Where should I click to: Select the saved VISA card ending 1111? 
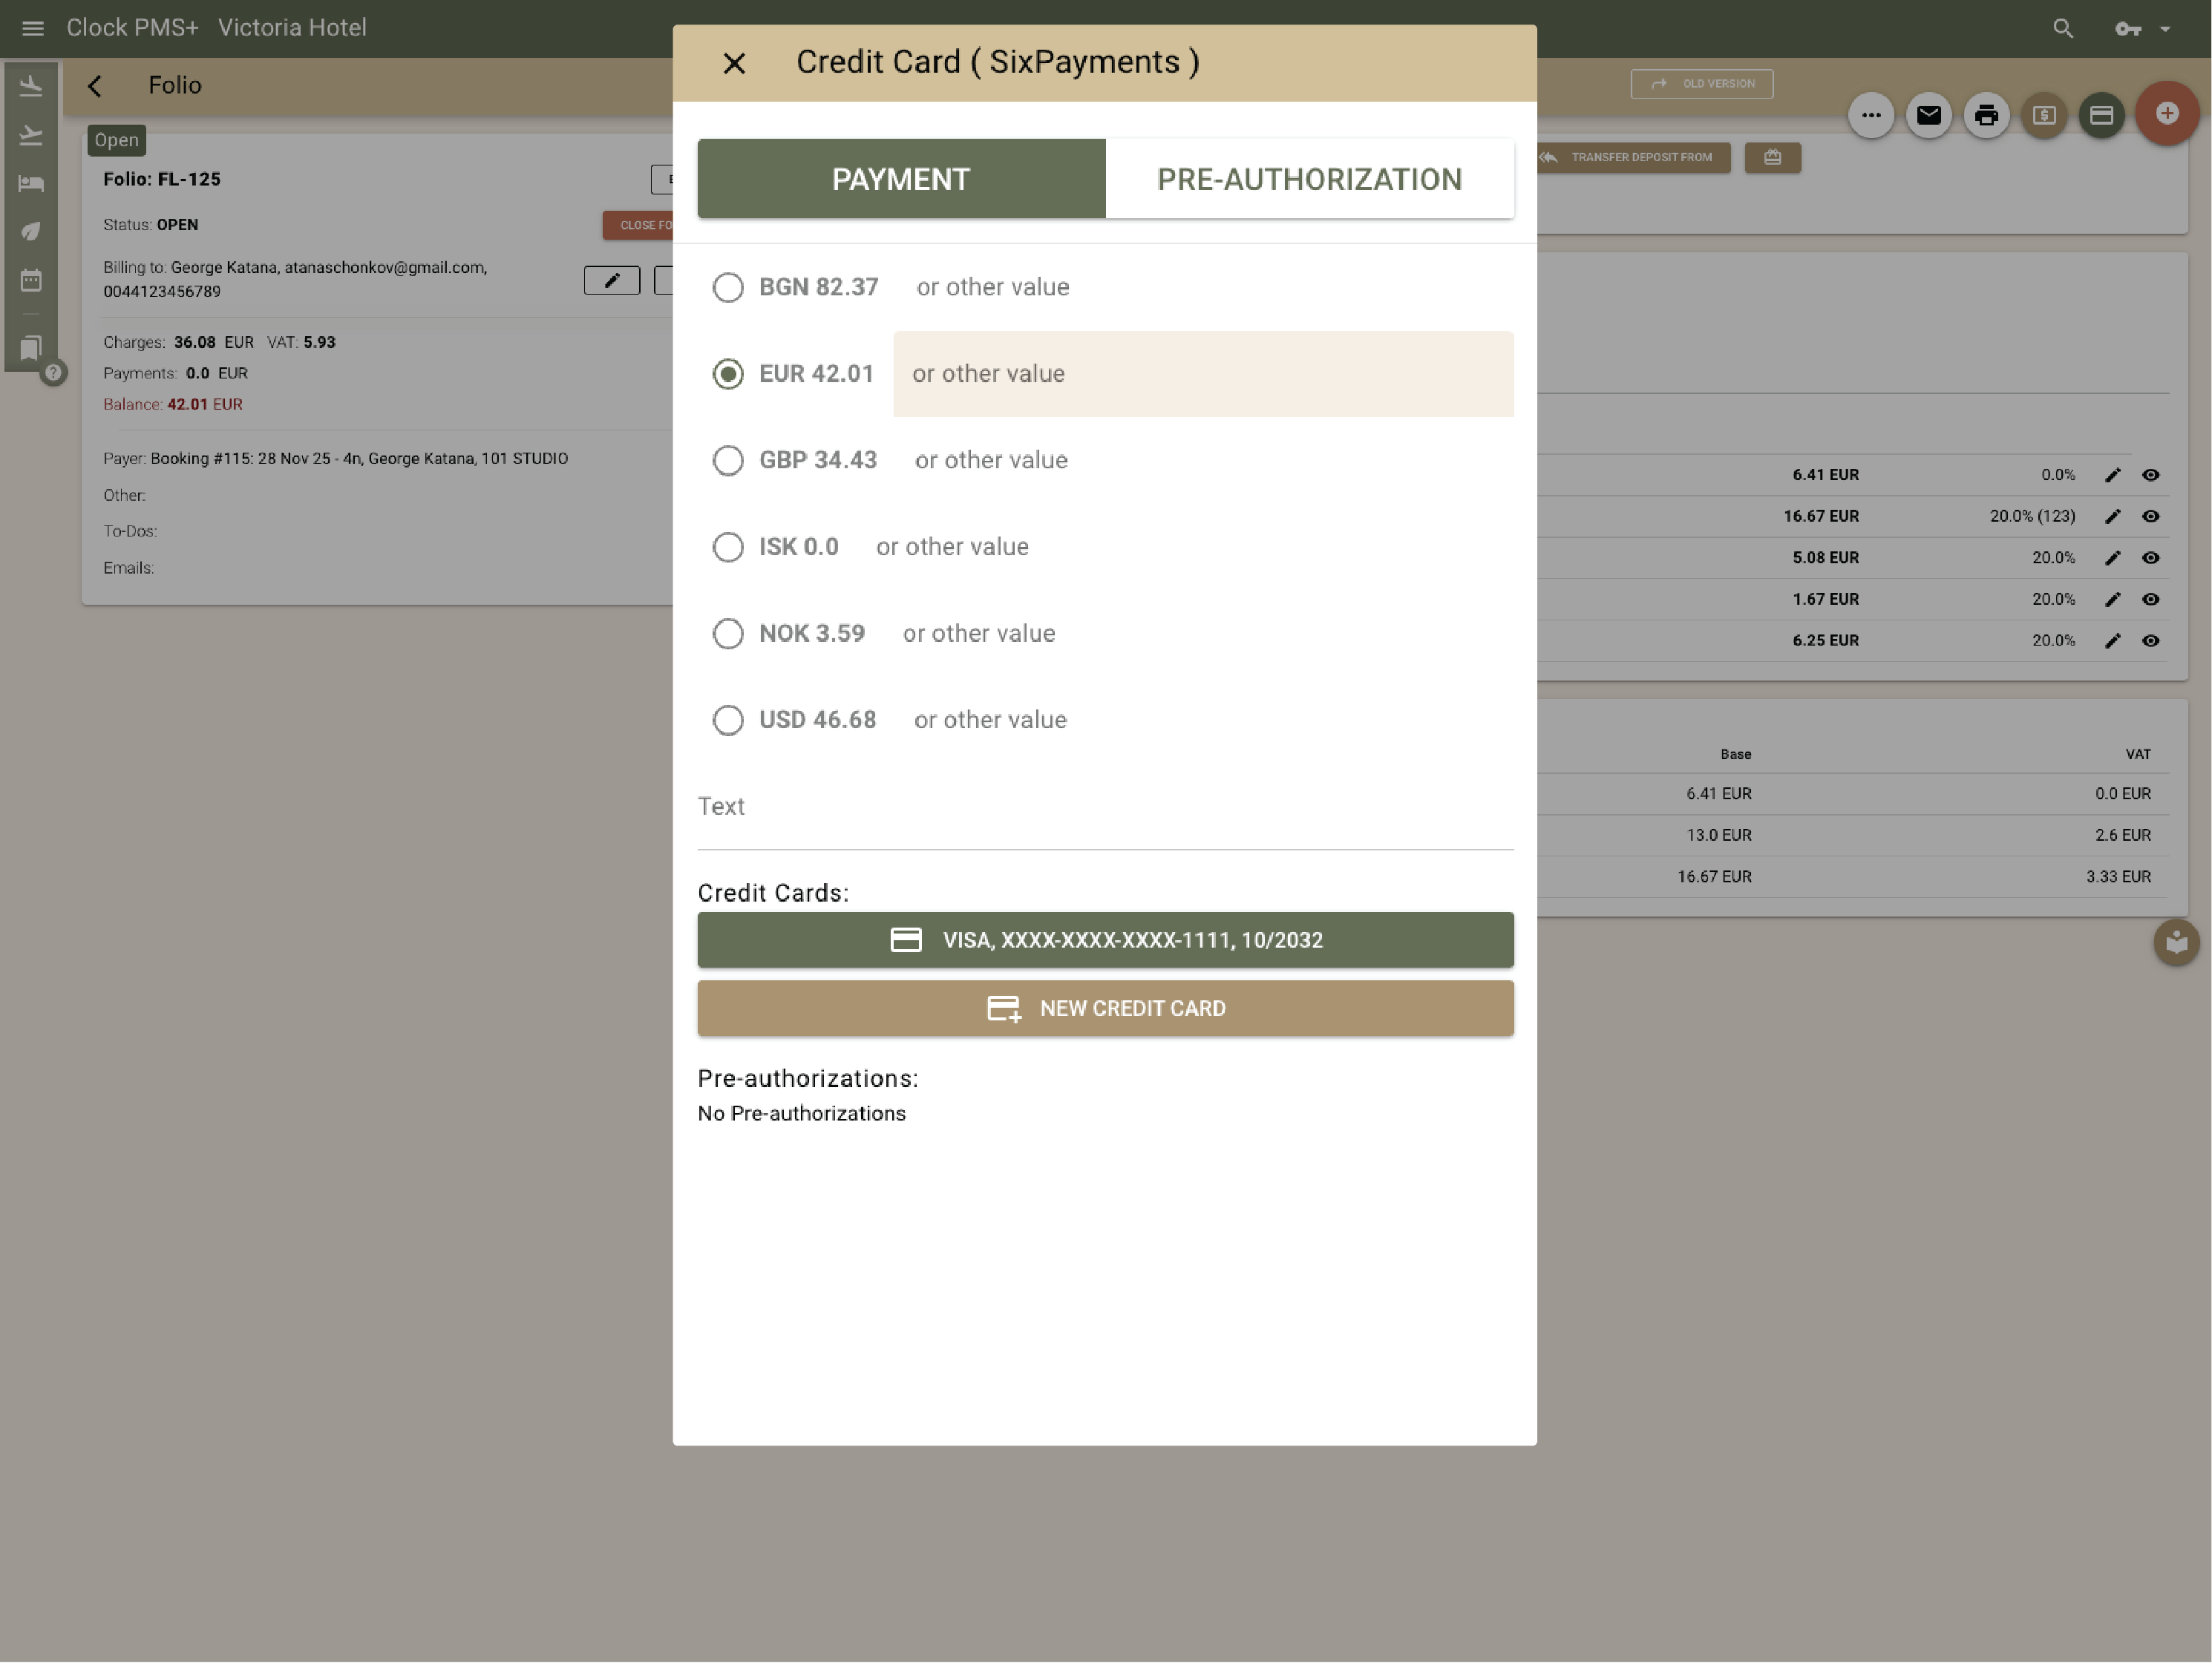[1104, 940]
